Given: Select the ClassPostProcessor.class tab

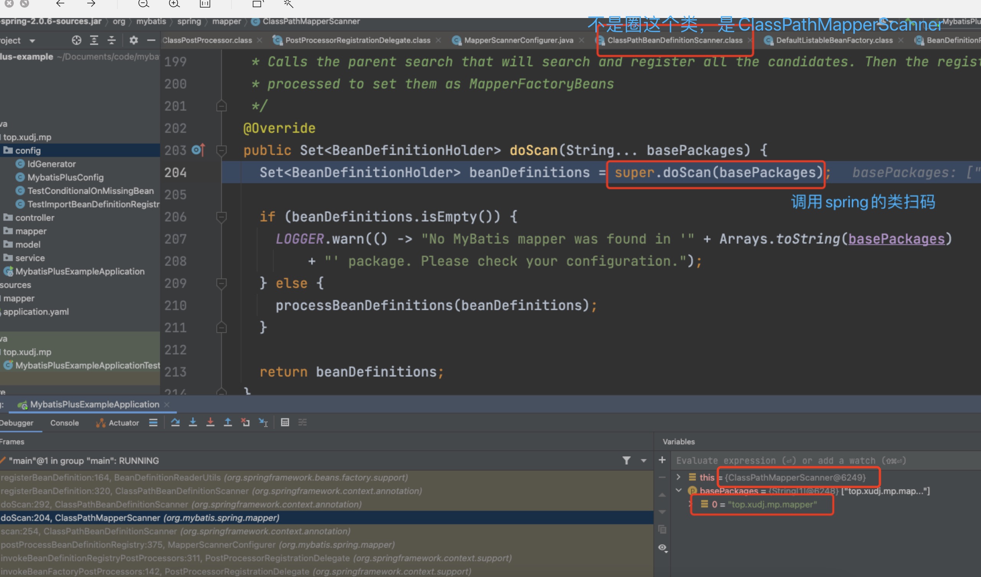Looking at the screenshot, I should pos(207,40).
